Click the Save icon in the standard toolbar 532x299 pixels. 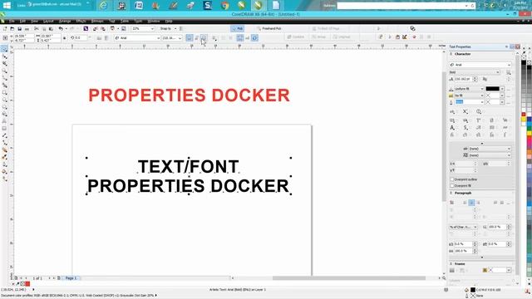[x=19, y=29]
